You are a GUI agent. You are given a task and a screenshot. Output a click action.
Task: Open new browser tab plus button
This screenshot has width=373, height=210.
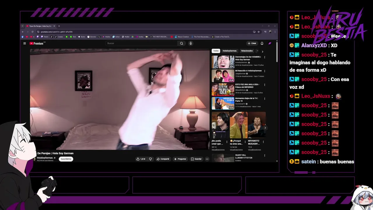click(59, 26)
